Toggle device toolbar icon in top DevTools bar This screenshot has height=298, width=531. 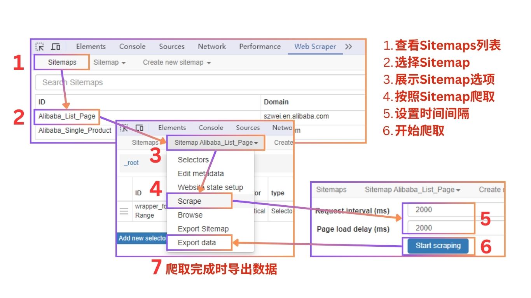pos(56,47)
